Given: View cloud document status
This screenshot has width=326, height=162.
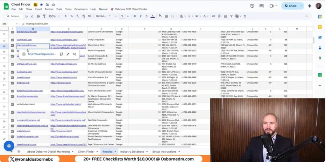Looking at the screenshot, I should tap(53, 4).
